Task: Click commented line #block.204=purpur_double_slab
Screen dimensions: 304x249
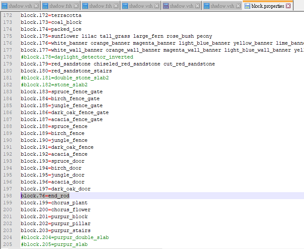Action: pos(65,238)
